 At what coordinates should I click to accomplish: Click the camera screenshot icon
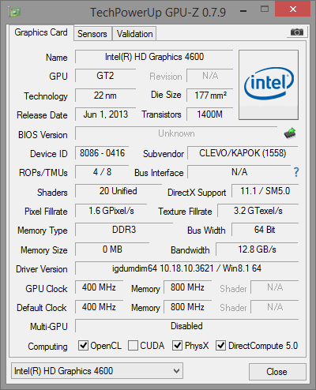(297, 32)
